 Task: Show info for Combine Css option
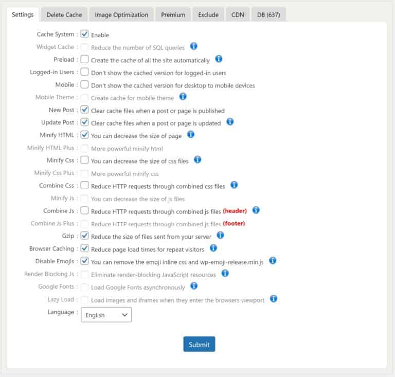pos(234,185)
